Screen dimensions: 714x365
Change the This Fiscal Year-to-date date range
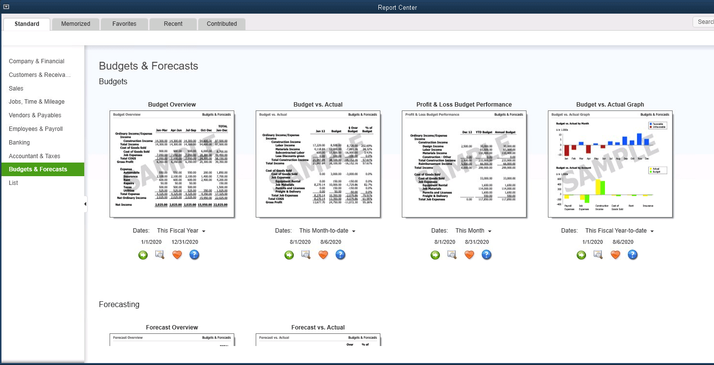coord(619,231)
